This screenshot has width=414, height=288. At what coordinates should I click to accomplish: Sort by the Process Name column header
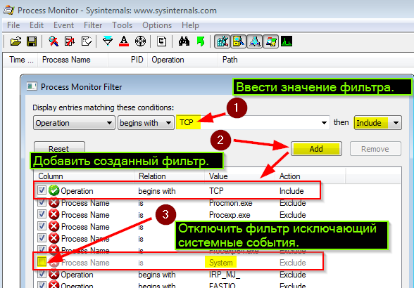(x=73, y=60)
